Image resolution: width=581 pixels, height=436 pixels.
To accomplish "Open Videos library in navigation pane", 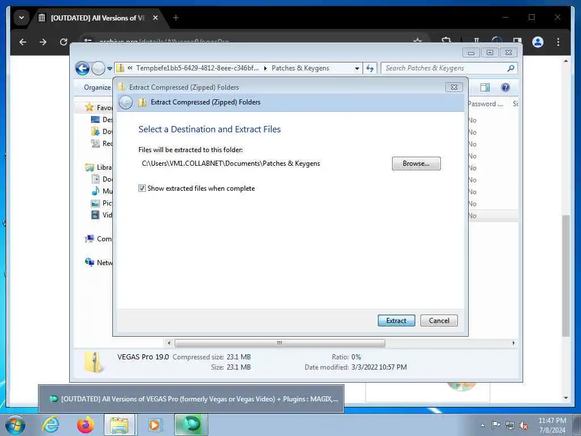I will point(102,215).
